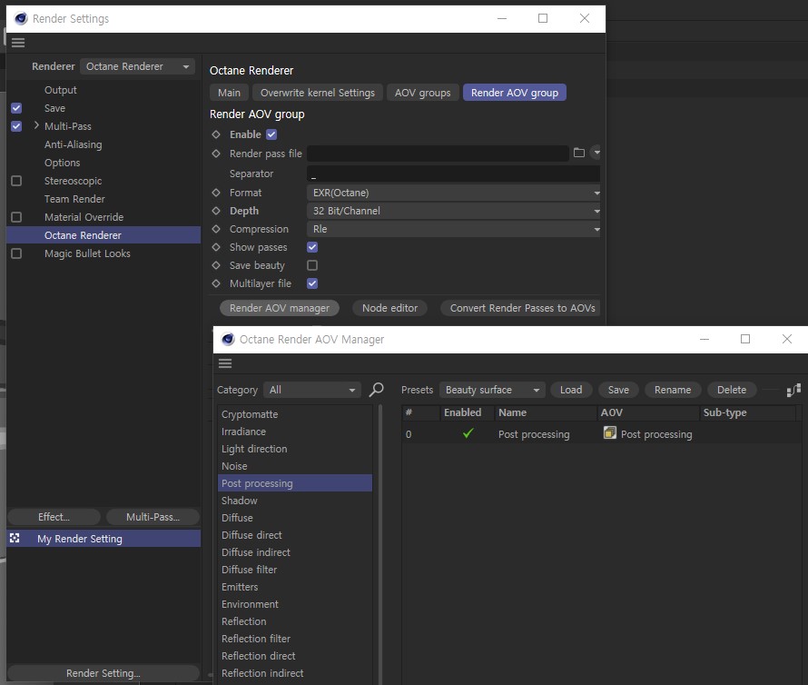Select Cryptomatte in the AOV list
This screenshot has width=808, height=685.
click(295, 414)
